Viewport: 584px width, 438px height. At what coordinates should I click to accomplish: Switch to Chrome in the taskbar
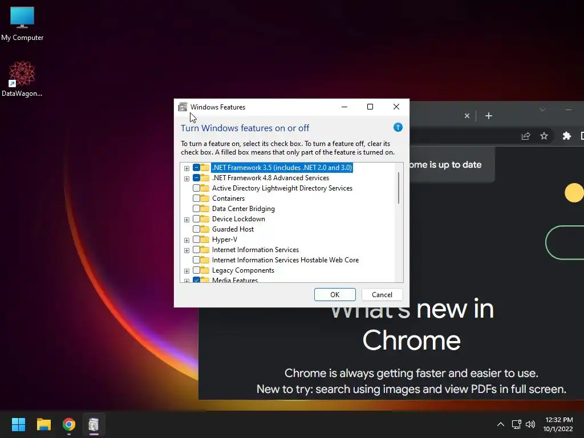tap(69, 424)
